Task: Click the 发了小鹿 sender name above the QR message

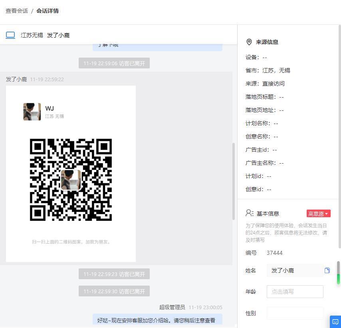Action: (x=16, y=79)
